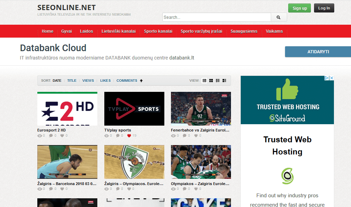This screenshot has height=207, width=351.
Task: Click the sort direction arrow icon
Action: tap(141, 81)
